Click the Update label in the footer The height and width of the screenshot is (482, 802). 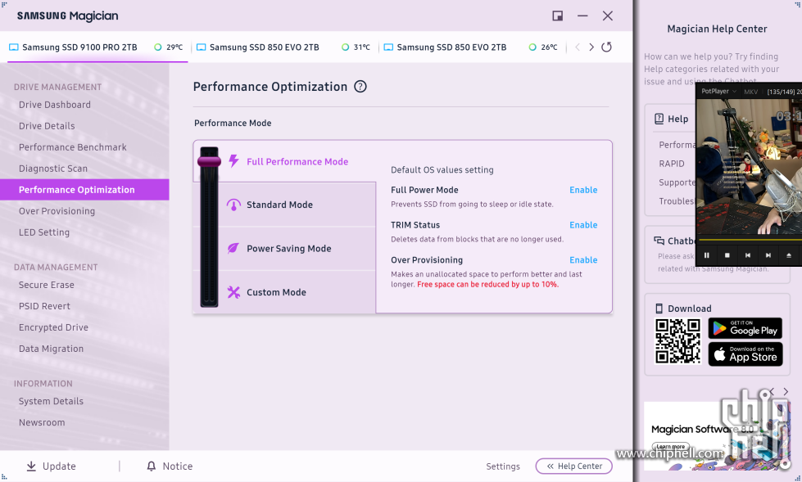[x=59, y=466]
